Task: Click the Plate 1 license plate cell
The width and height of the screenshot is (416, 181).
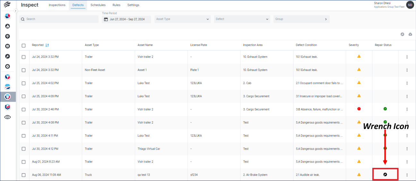Action: coord(194,70)
